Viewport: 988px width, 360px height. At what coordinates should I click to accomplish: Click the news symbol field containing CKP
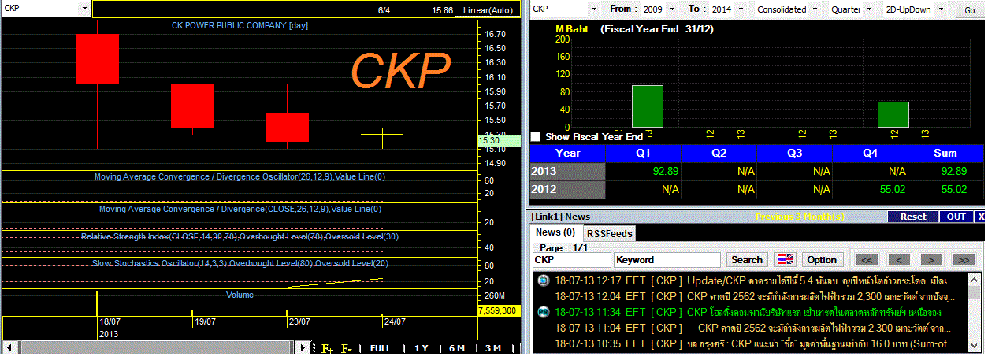(571, 260)
